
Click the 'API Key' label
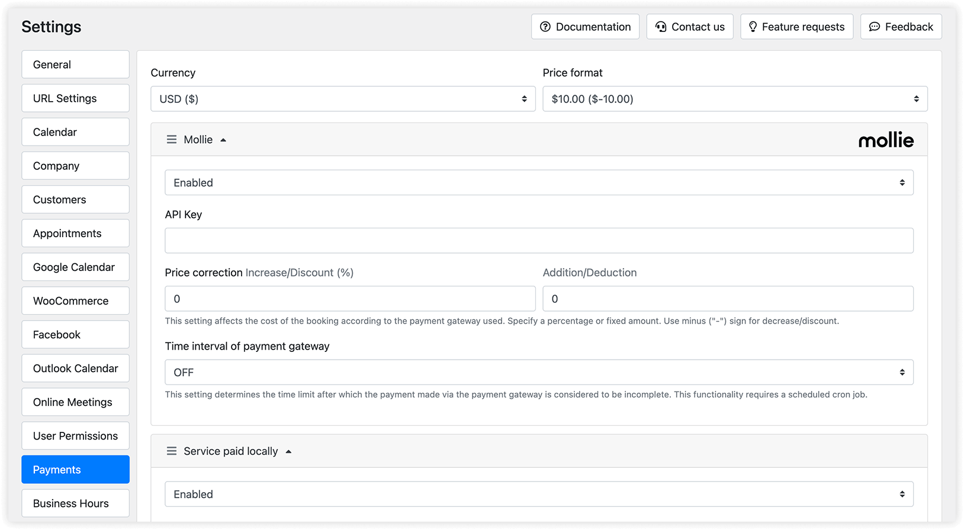(x=184, y=215)
